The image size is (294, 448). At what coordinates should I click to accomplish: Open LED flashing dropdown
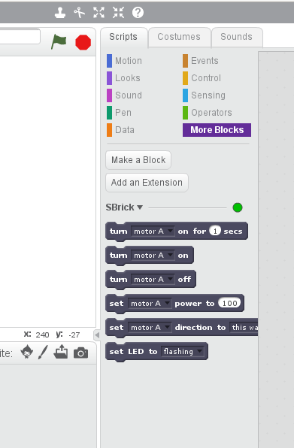pyautogui.click(x=200, y=352)
